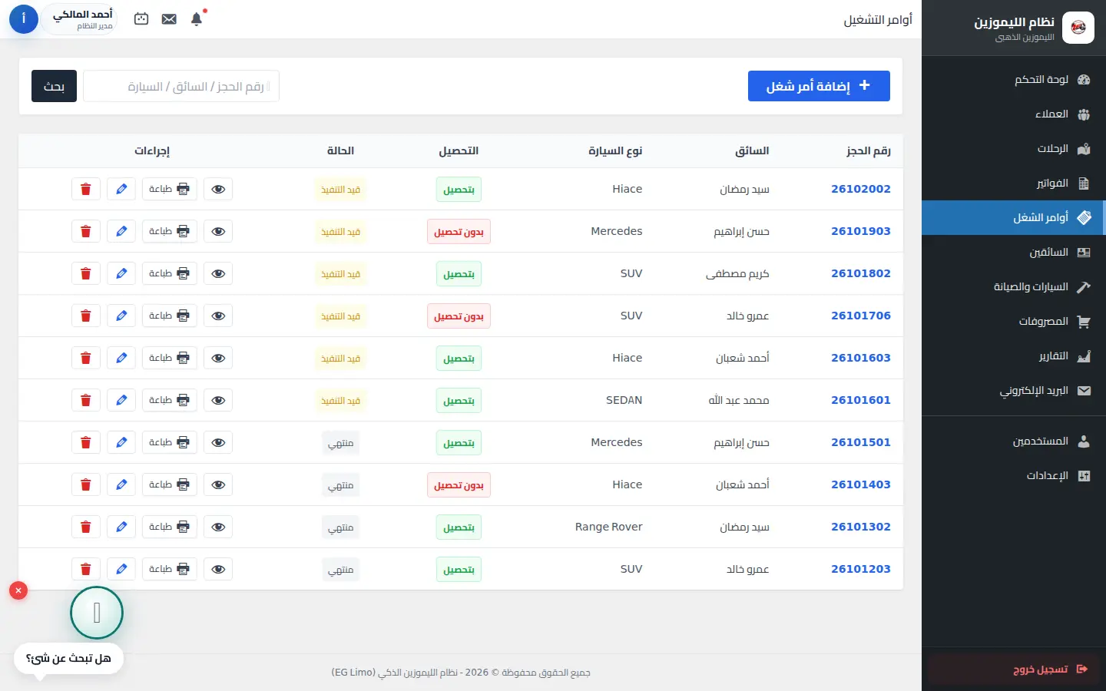Viewport: 1106px width, 691px height.
Task: Open السيارات والصيانة cars and maintenance
Action: click(1014, 286)
